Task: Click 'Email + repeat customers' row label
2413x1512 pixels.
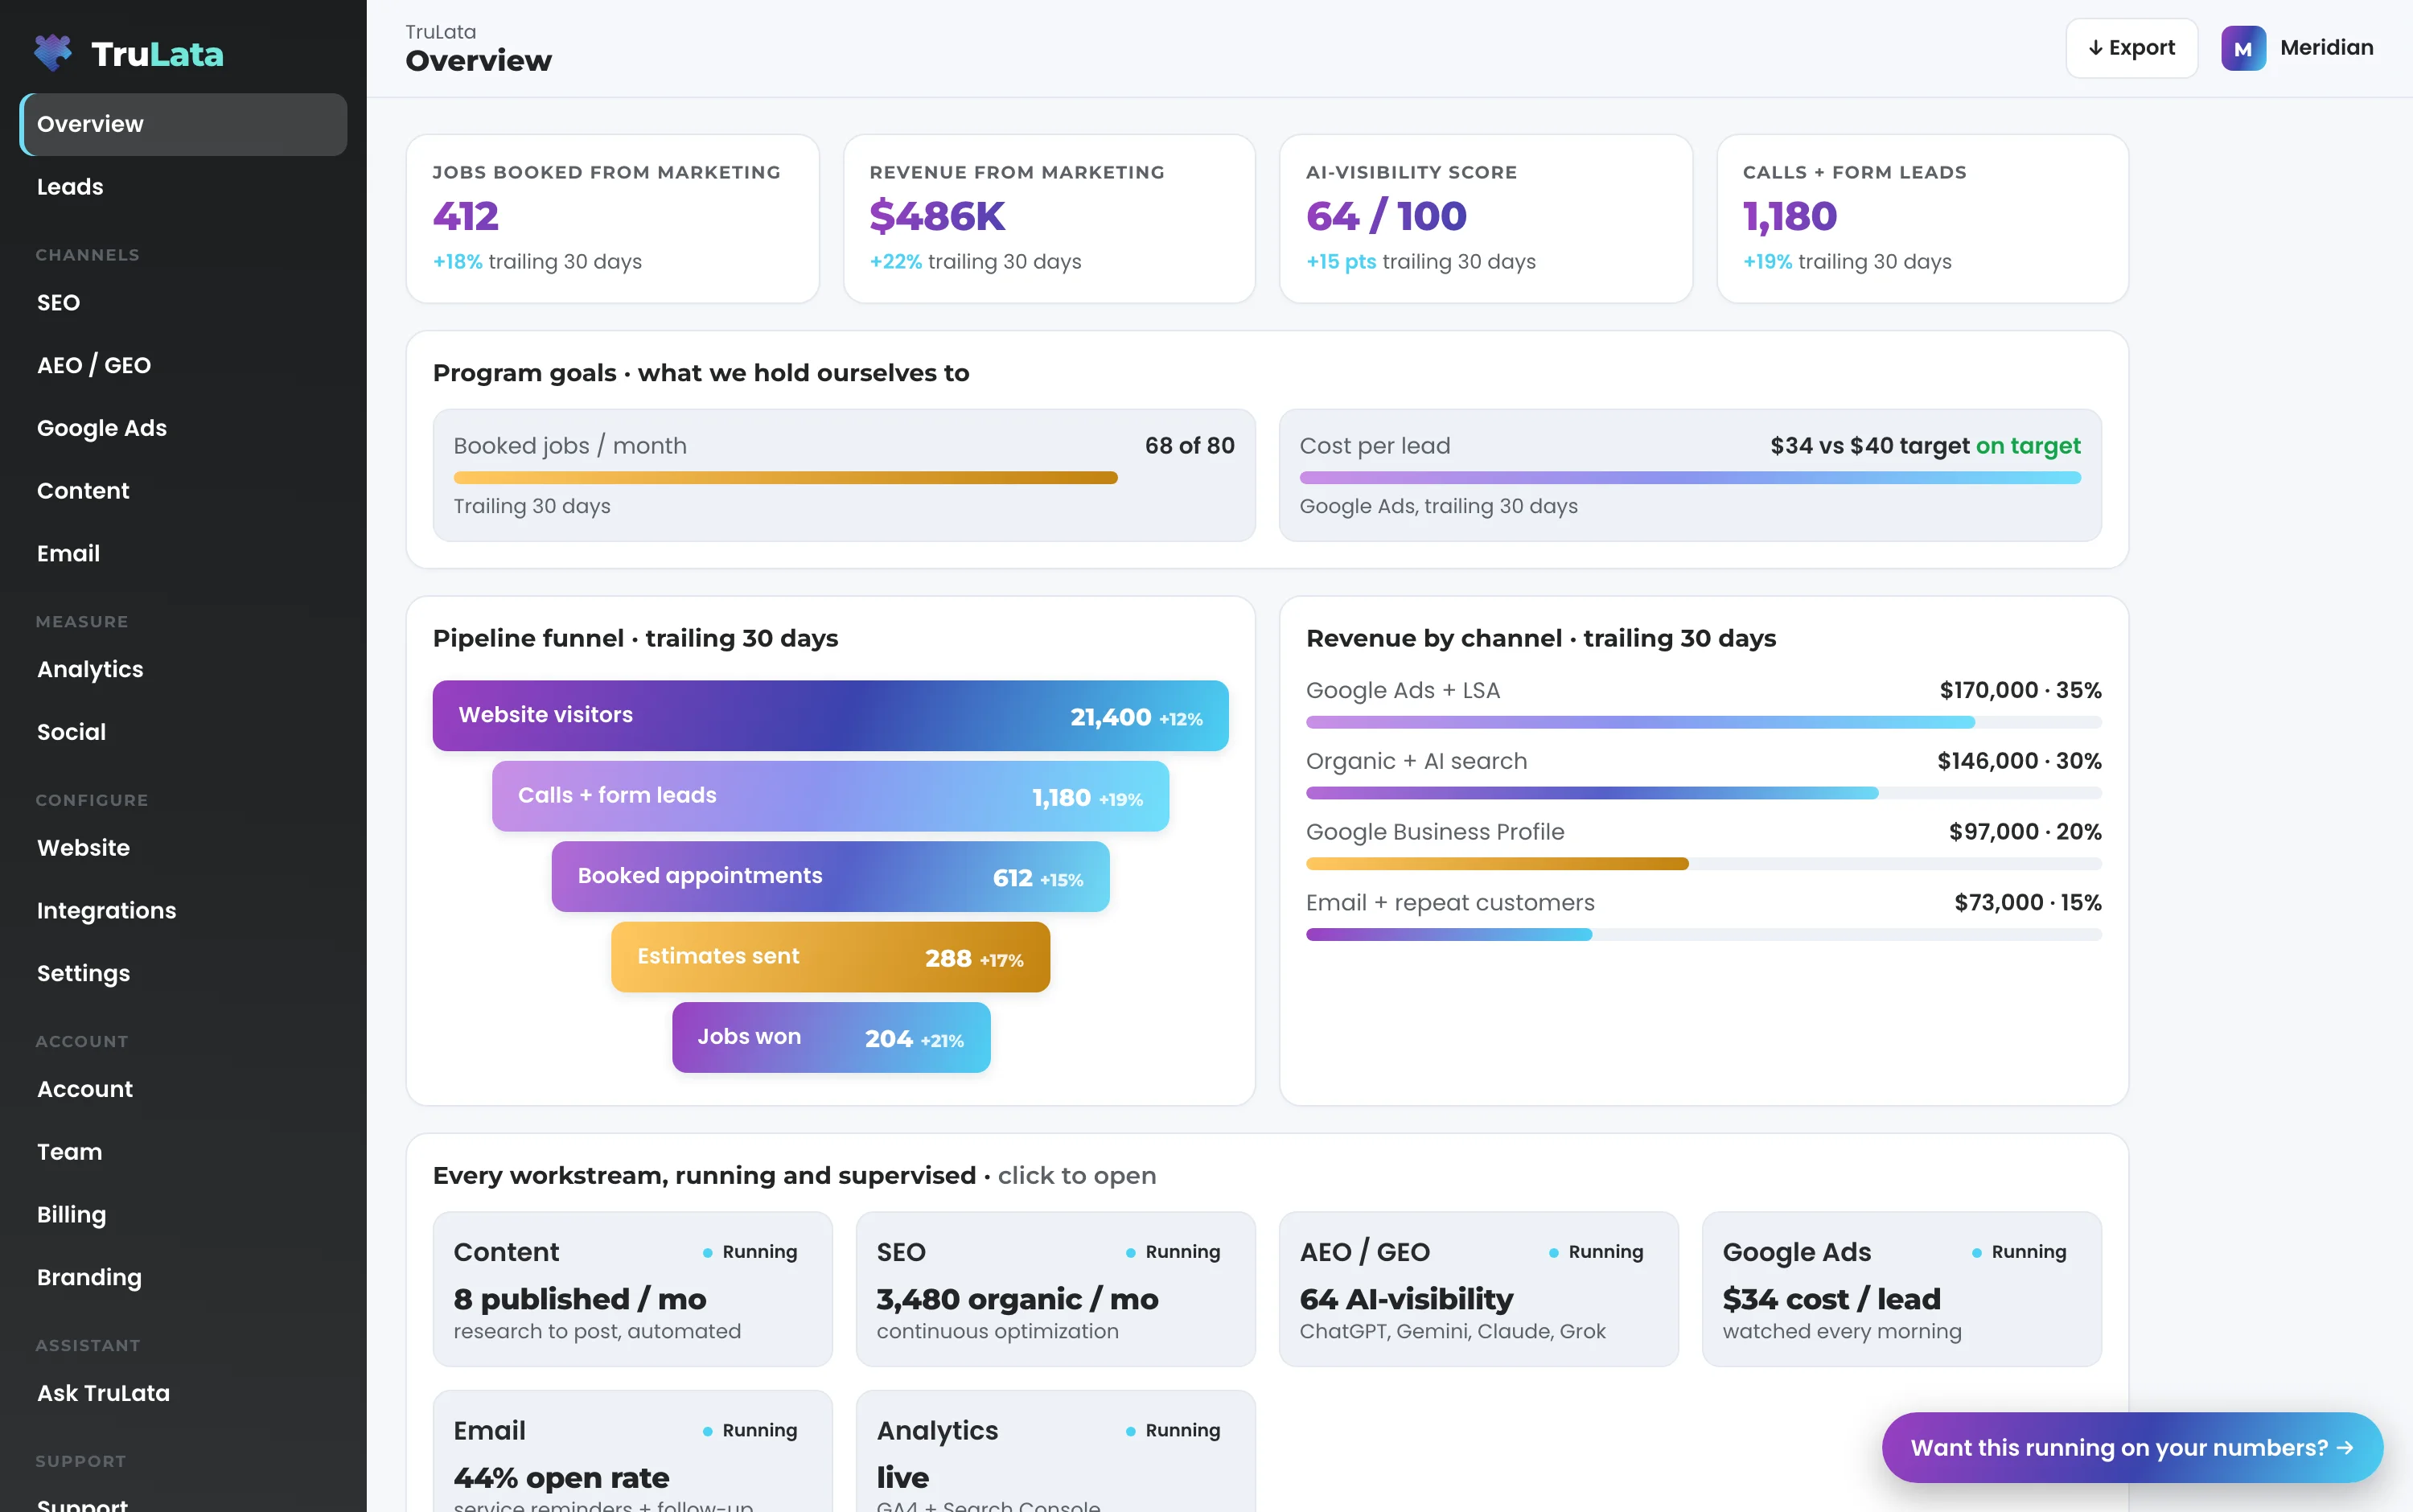Action: click(x=1450, y=903)
